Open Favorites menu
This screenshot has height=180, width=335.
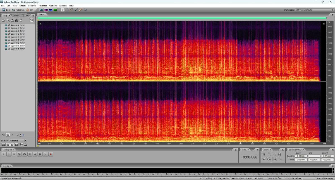tap(43, 6)
